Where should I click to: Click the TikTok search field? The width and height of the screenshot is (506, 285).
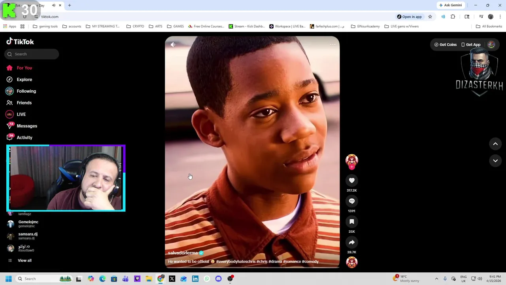[32, 54]
